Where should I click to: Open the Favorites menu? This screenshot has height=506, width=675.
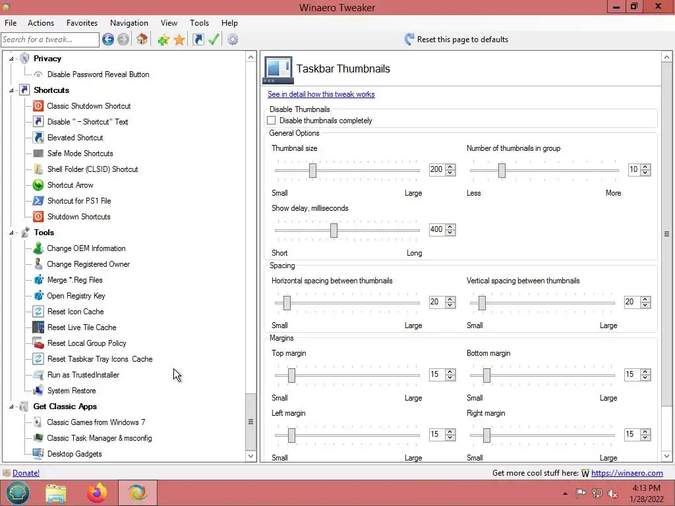[82, 23]
